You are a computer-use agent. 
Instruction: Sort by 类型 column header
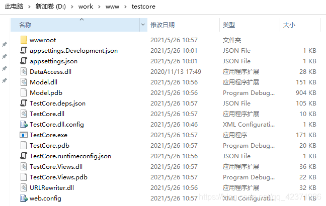pyautogui.click(x=250, y=25)
